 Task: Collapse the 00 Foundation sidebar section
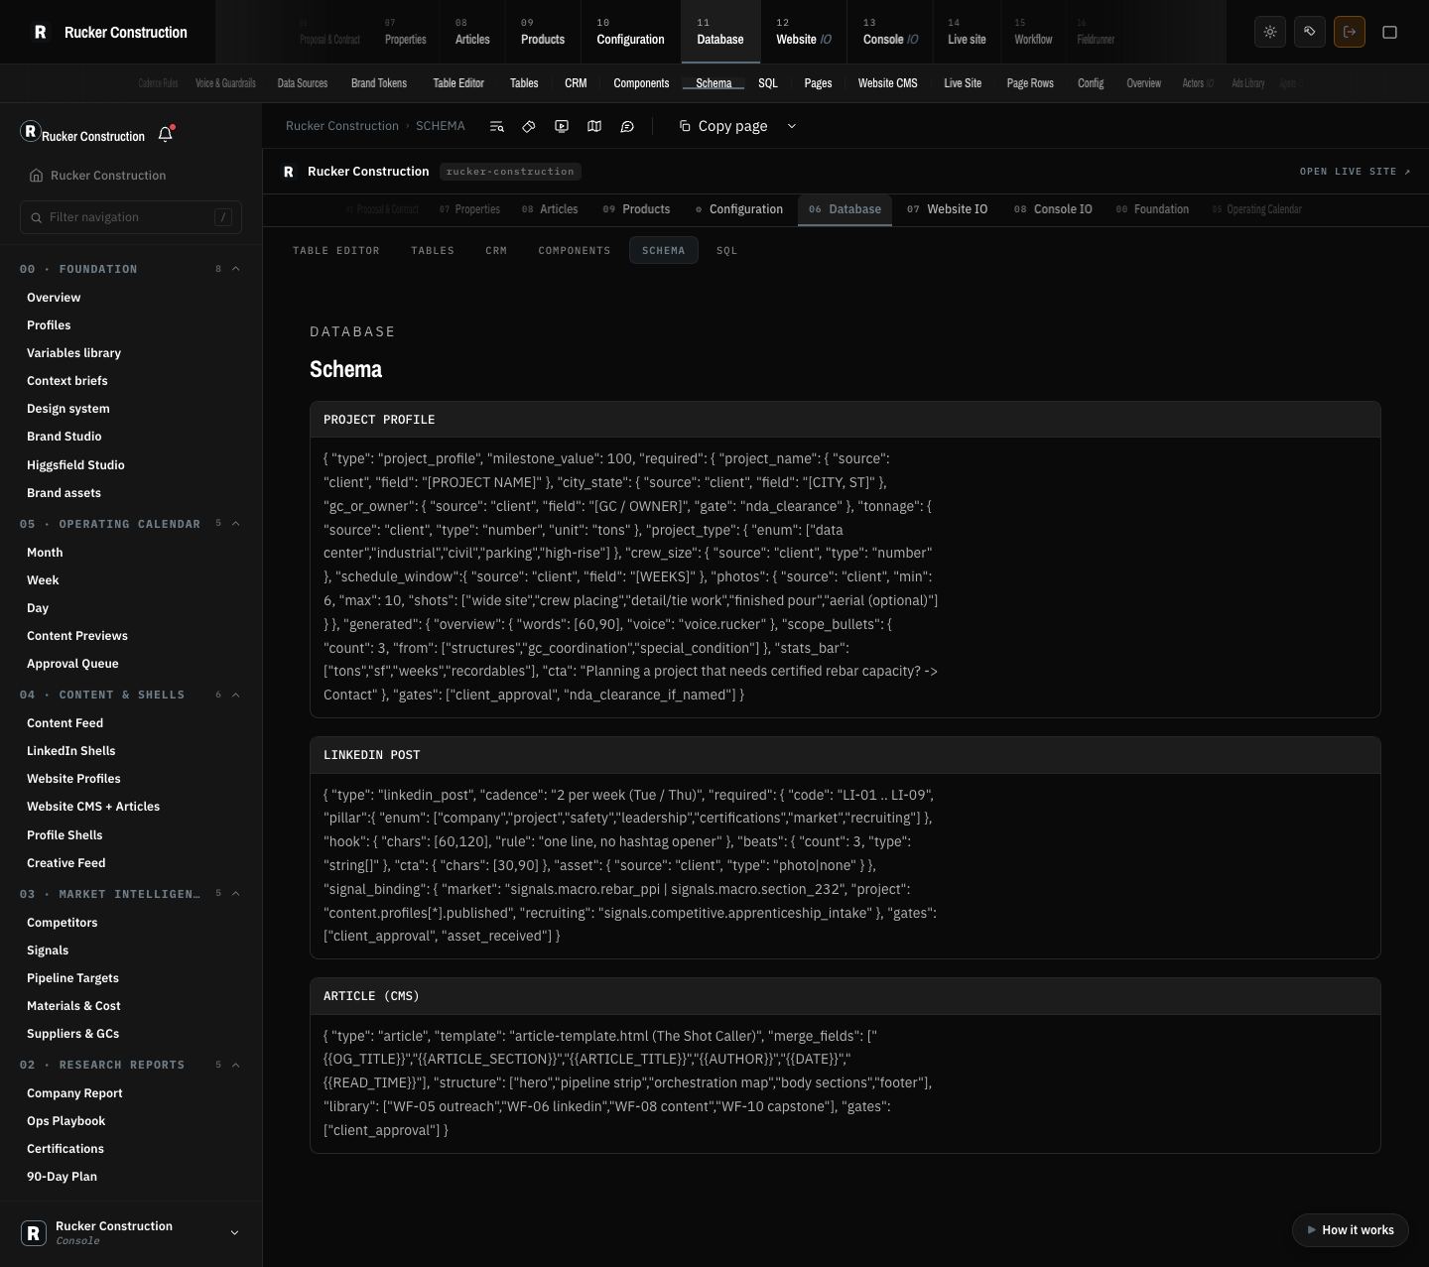[236, 269]
